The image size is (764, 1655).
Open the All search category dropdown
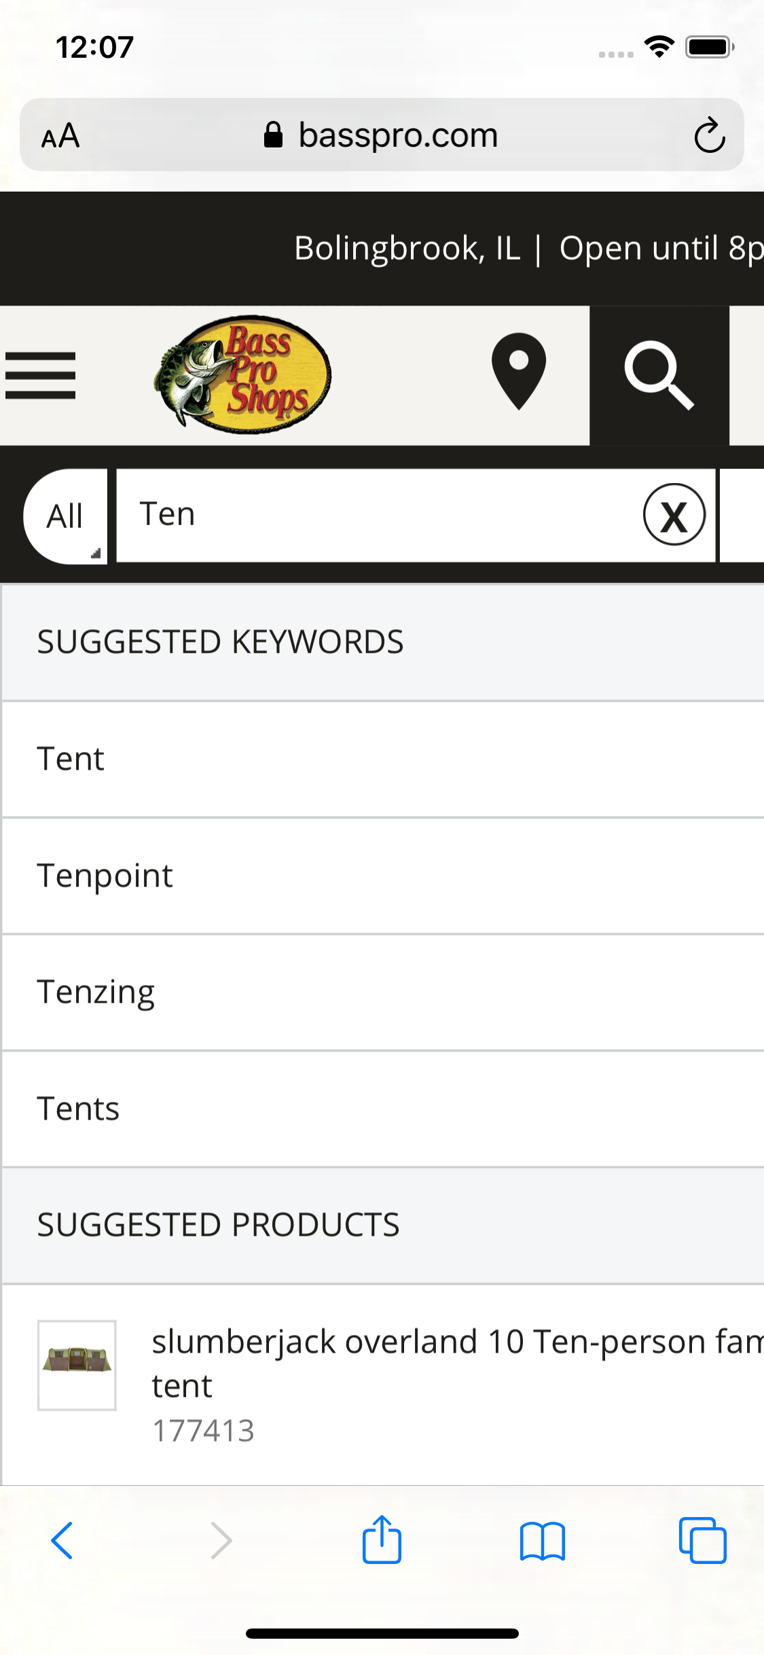tap(65, 516)
